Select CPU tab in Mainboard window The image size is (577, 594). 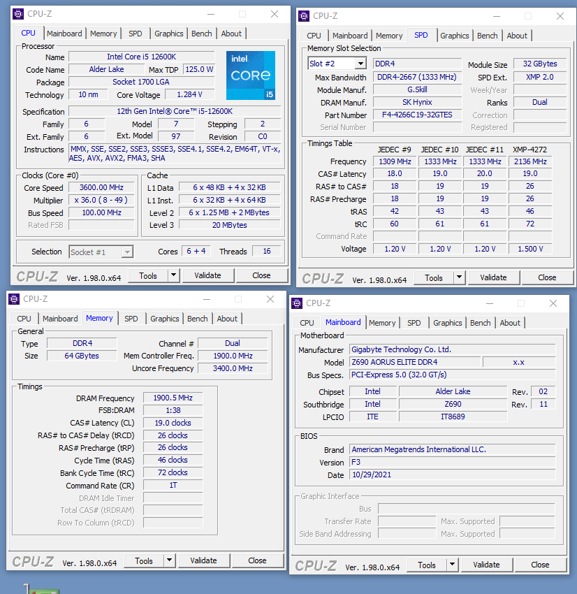tap(307, 323)
